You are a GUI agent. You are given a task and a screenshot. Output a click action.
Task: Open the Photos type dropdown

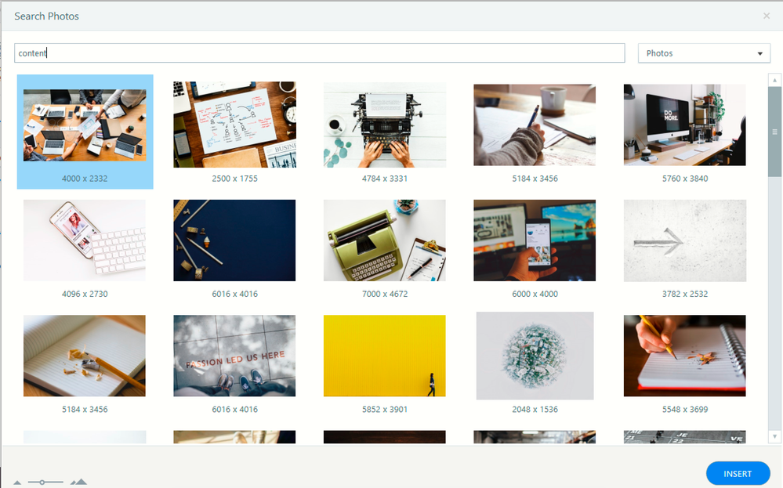tap(704, 53)
